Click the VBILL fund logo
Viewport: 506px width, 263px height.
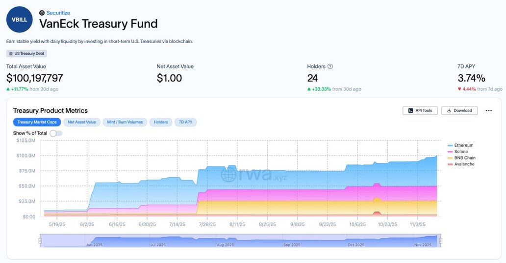click(20, 20)
